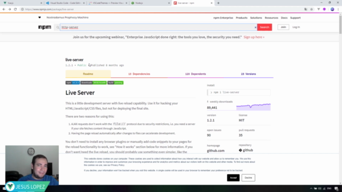The image size is (342, 192).
Task: Click the npm version badge
Action: 73,83
